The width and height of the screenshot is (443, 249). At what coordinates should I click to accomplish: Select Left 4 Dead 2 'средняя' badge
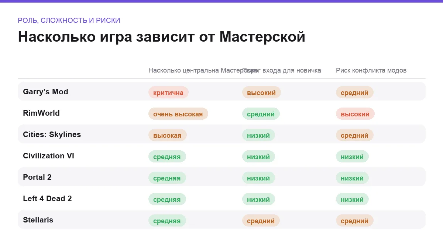(167, 199)
